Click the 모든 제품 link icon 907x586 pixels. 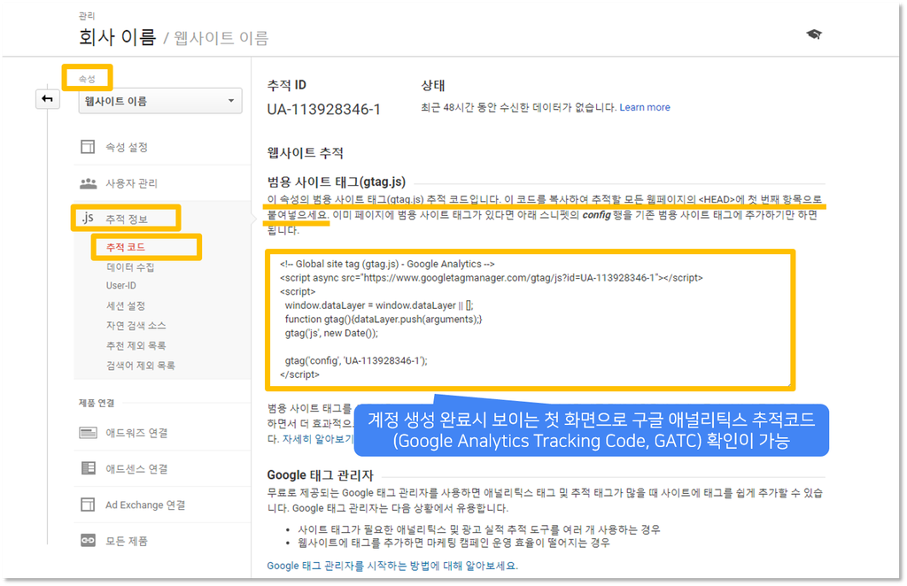[88, 540]
